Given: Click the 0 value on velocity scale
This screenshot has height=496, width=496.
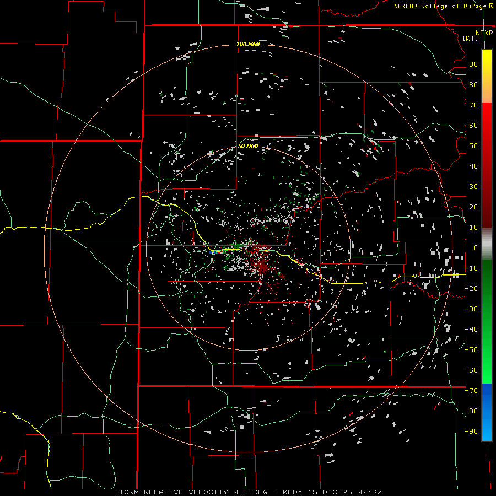Looking at the screenshot, I should tap(476, 247).
